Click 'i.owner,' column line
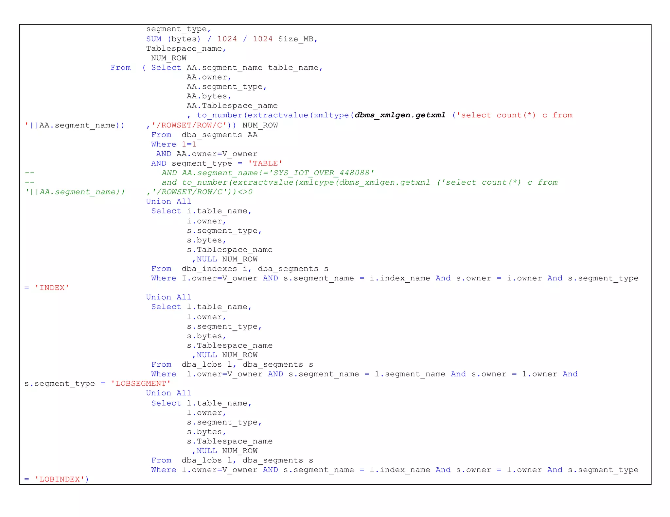This screenshot has width=670, height=517. (x=206, y=222)
